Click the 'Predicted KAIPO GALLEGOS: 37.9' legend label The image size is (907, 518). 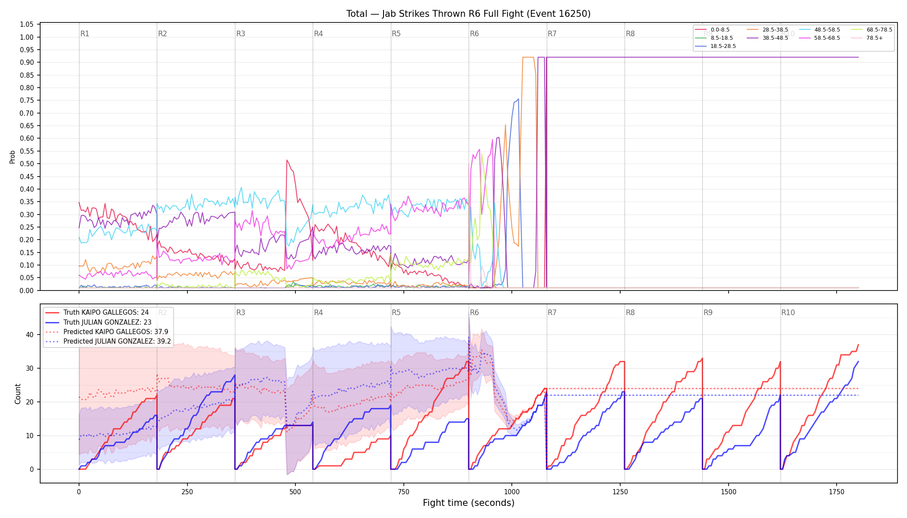coord(116,332)
